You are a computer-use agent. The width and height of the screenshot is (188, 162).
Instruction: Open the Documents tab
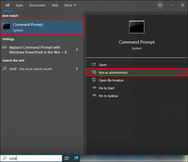pos(37,5)
